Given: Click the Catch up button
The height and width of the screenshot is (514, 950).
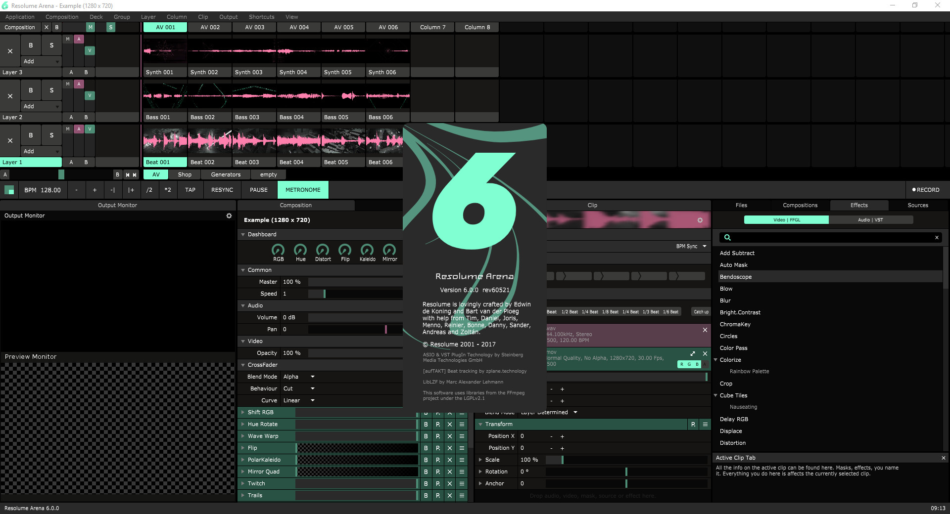Looking at the screenshot, I should tap(701, 312).
